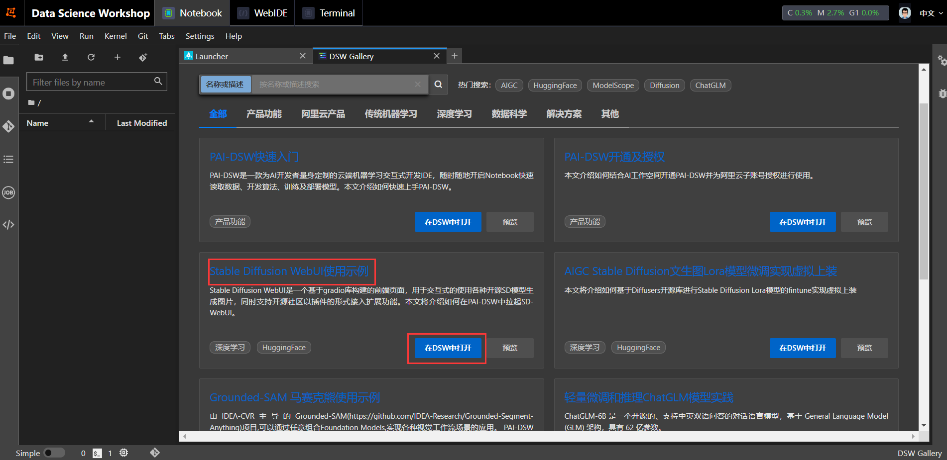Click the Diffusion hot search tag
Screen dimensions: 947x460
pyautogui.click(x=665, y=86)
